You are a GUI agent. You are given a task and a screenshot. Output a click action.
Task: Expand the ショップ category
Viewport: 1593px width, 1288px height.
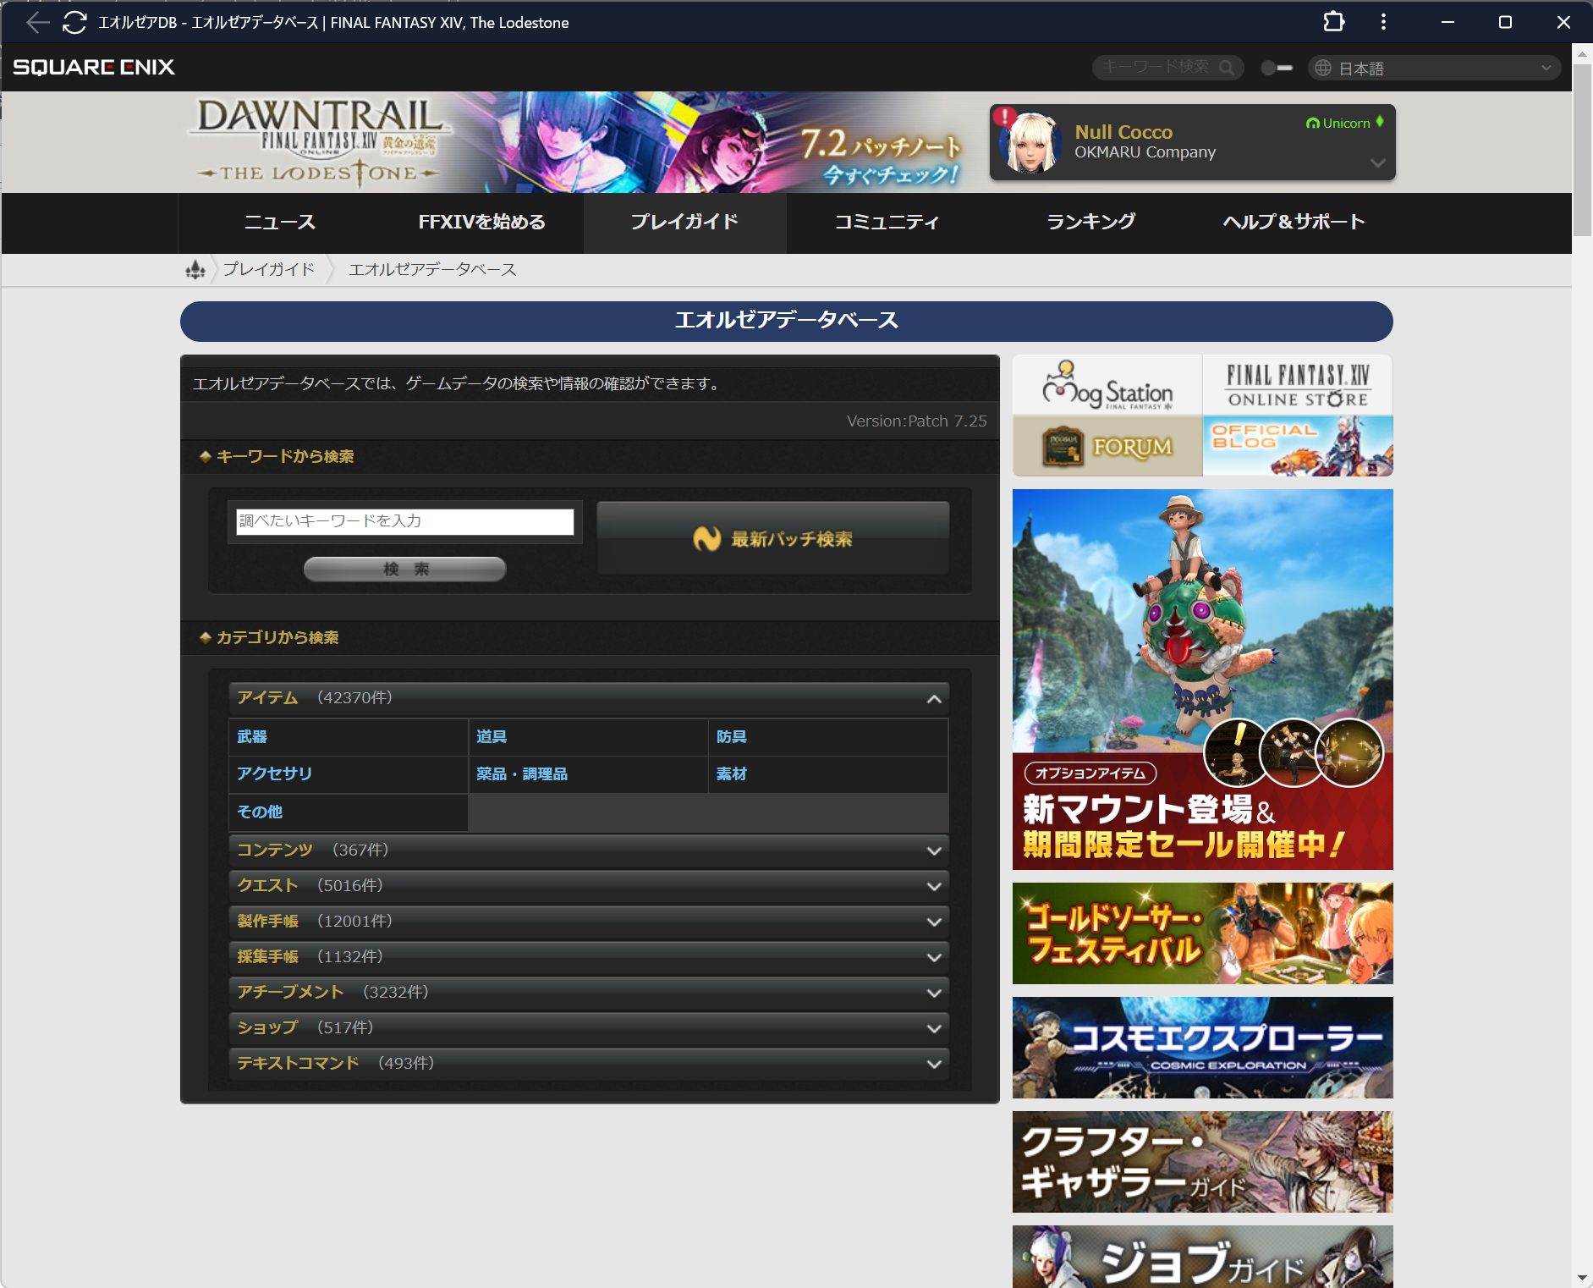[588, 1028]
